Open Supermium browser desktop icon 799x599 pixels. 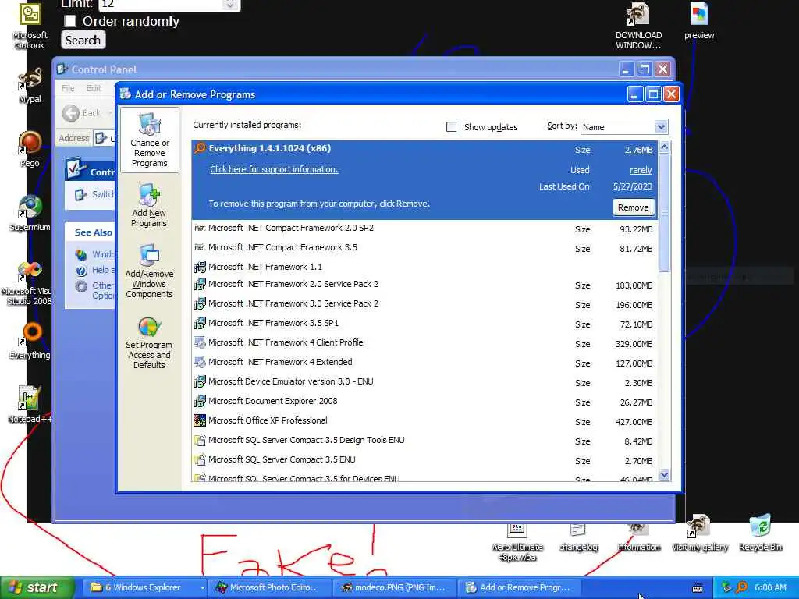tap(30, 213)
